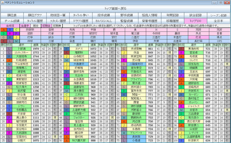231x143 pixels.
Task: Toggle 現役 active-players filter
Action: click(35, 26)
